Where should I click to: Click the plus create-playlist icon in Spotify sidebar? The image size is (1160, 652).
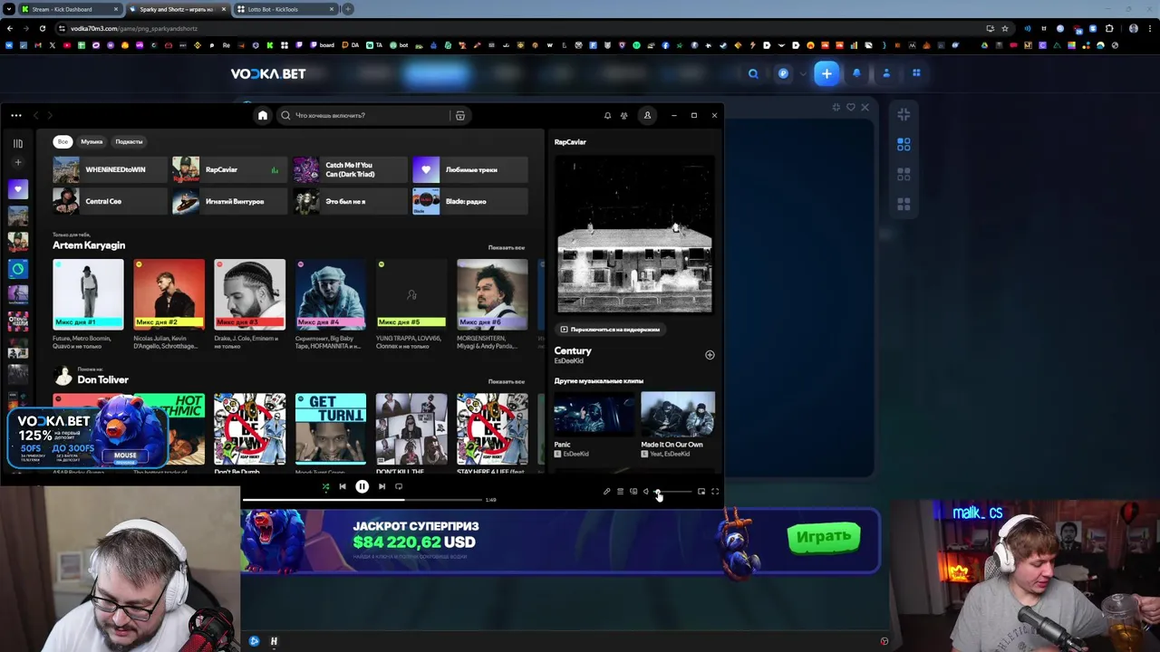(x=17, y=163)
